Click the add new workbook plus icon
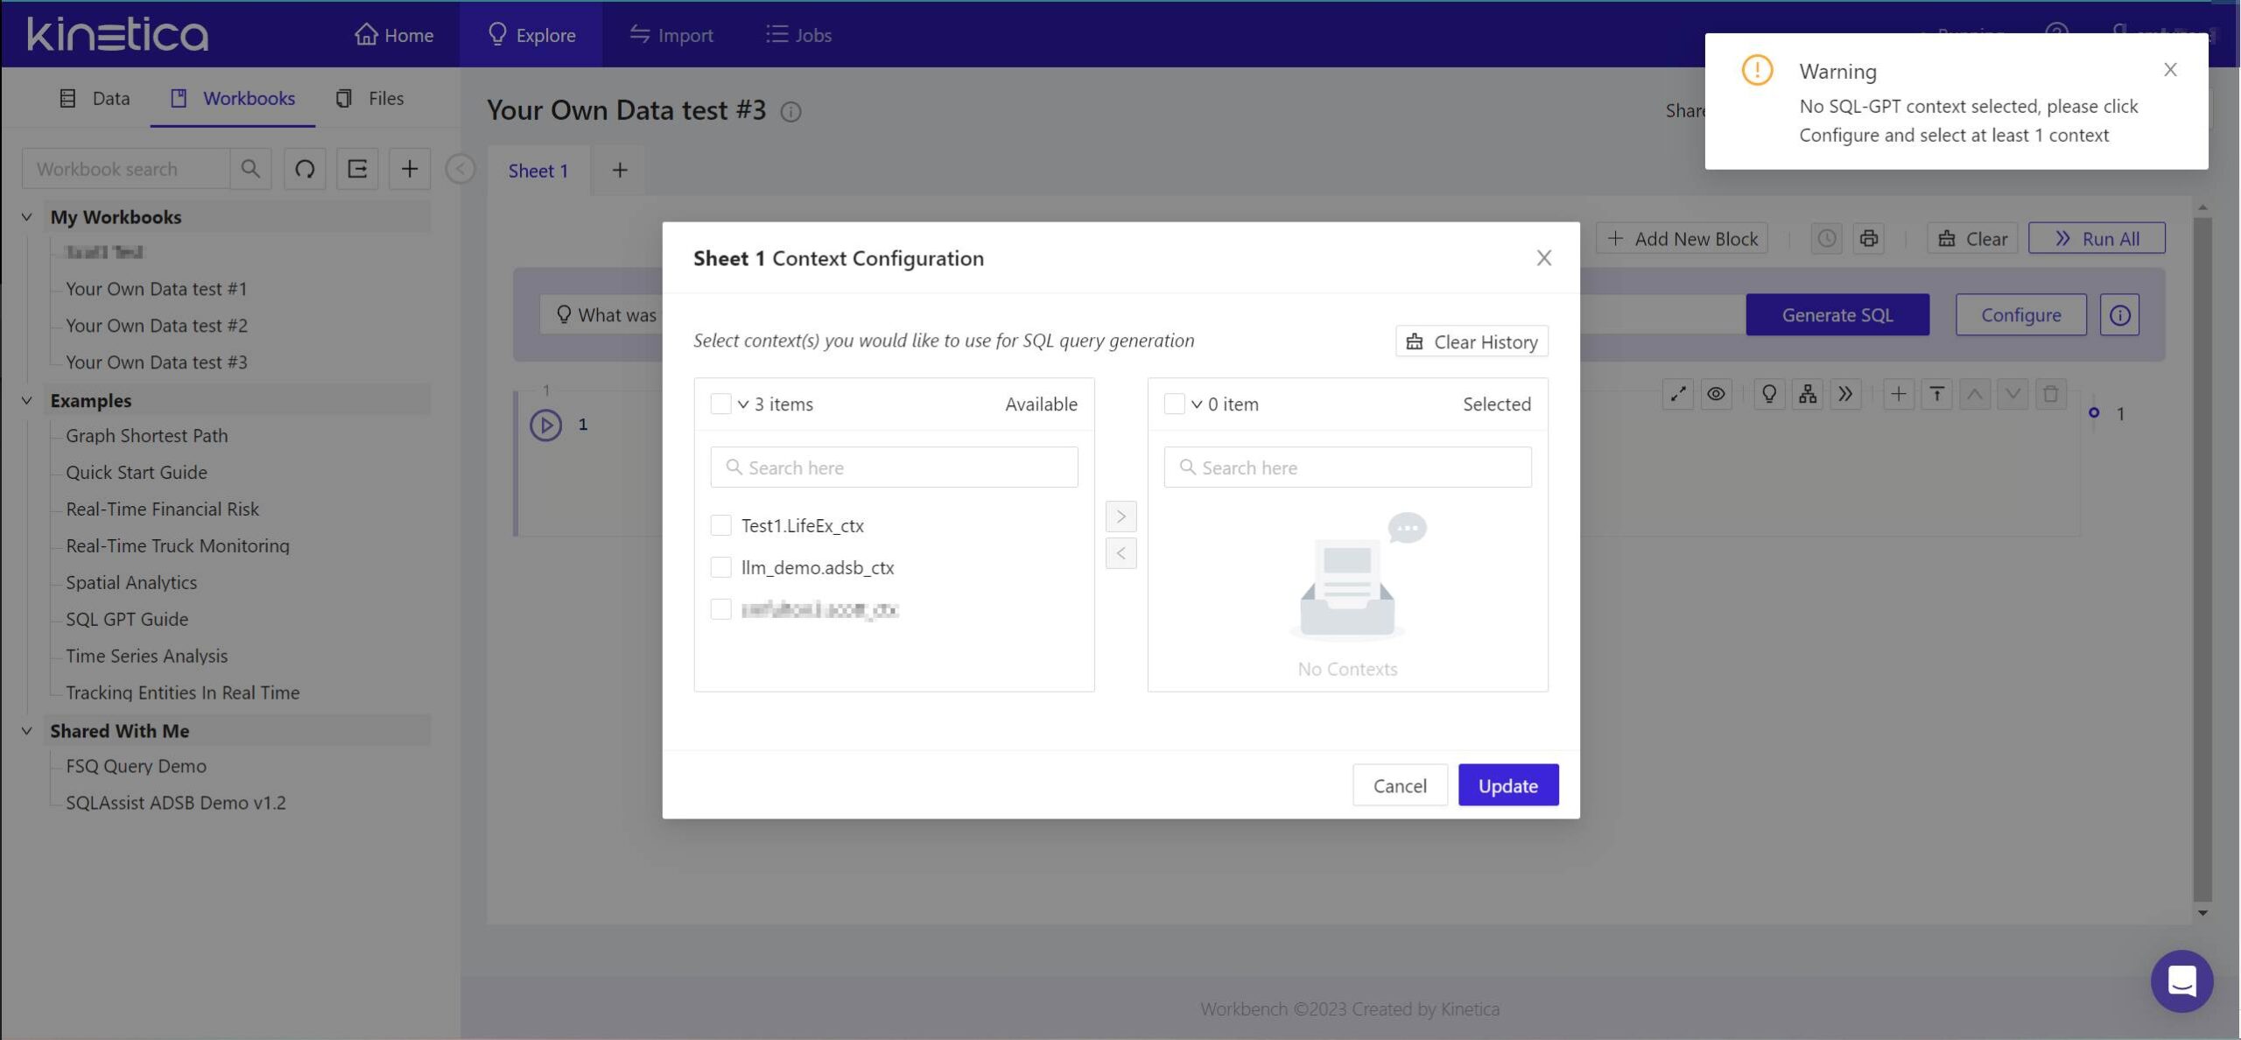The width and height of the screenshot is (2241, 1040). tap(409, 169)
